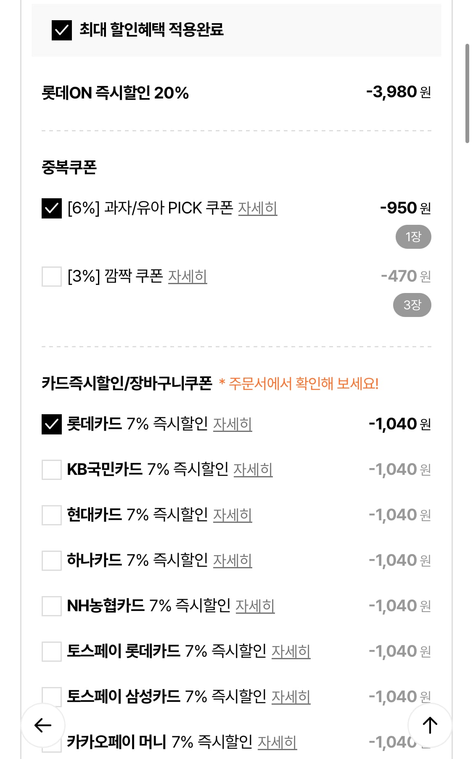Click the 주문서에서 확인해 보세요 notice text
This screenshot has height=759, width=473.
point(299,382)
